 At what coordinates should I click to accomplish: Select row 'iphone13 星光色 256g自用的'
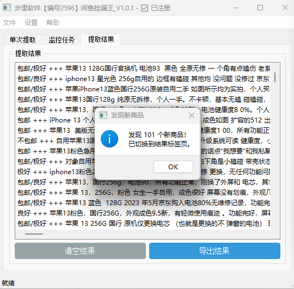click(x=144, y=79)
